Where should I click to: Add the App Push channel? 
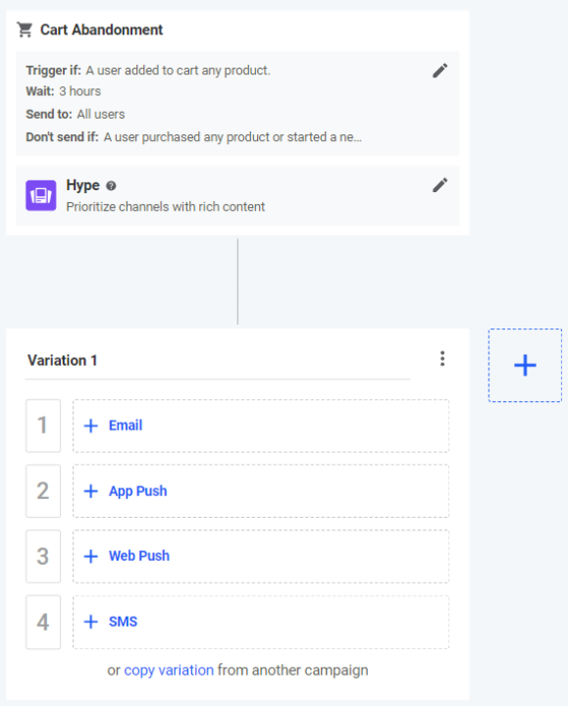point(261,491)
